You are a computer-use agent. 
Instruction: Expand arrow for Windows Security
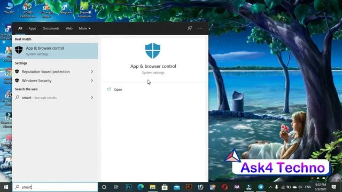(92, 81)
